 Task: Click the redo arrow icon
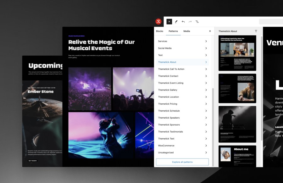tap(190, 22)
